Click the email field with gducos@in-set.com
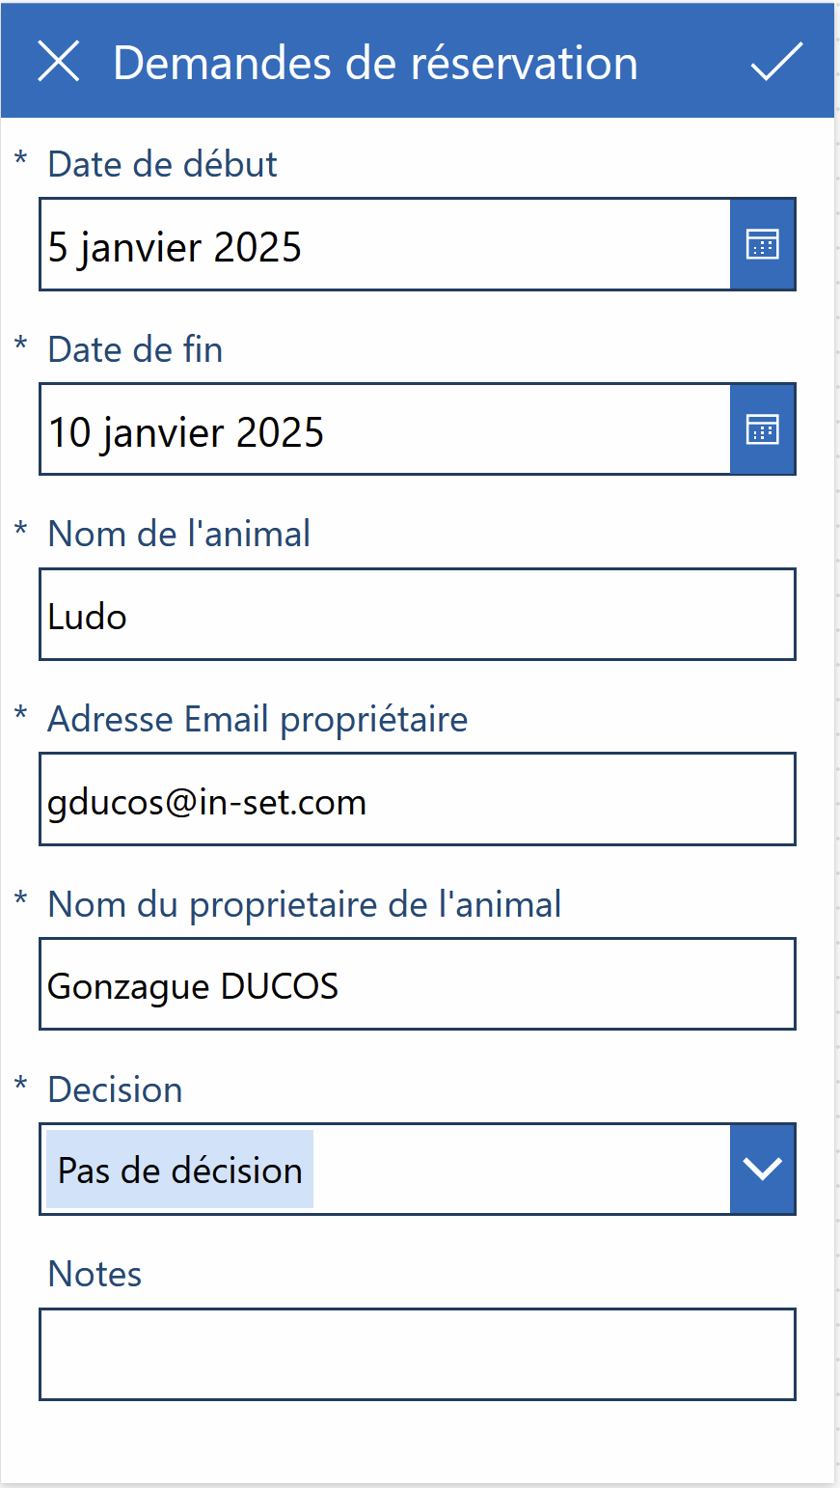Image resolution: width=840 pixels, height=1488 pixels. [x=418, y=800]
